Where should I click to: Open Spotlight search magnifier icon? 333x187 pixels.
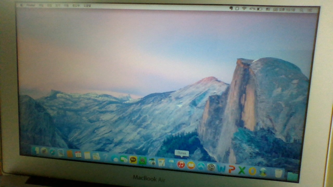(302, 10)
